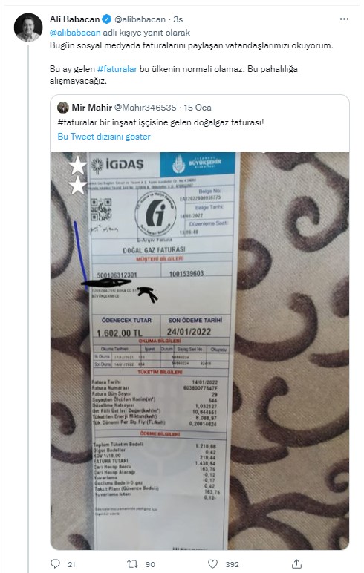Image resolution: width=364 pixels, height=573 pixels.
Task: Click the @Mahir346535 handle
Action: (x=146, y=108)
